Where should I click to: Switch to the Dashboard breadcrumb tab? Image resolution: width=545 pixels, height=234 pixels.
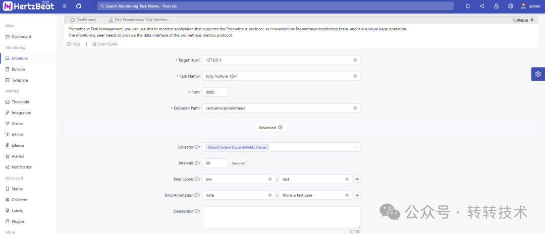pyautogui.click(x=83, y=20)
